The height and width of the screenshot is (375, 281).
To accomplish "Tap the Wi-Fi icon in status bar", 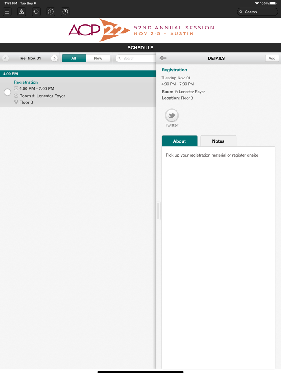I will click(257, 3).
